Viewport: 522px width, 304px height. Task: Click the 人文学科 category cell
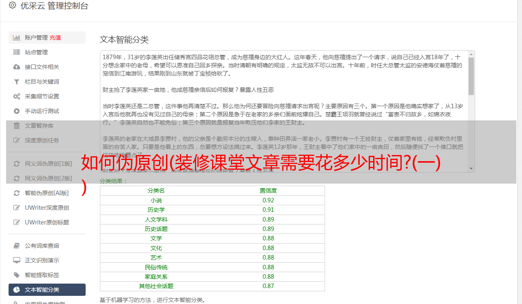click(156, 220)
